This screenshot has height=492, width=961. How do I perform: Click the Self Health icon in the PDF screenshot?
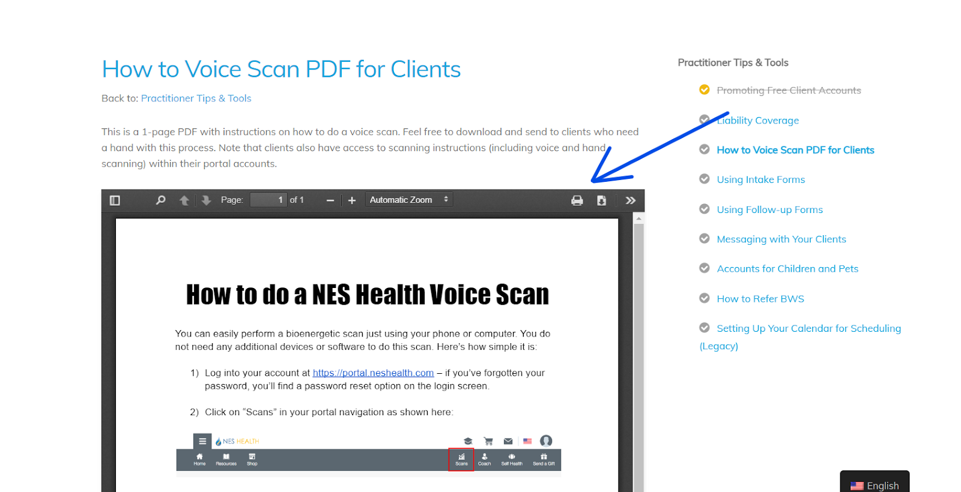(x=512, y=460)
